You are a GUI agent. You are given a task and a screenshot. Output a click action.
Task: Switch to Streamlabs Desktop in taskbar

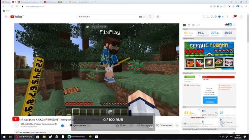click(76, 136)
